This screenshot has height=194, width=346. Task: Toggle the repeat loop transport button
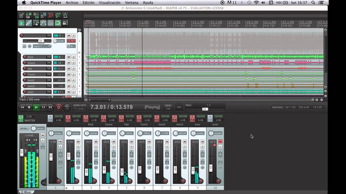click(x=67, y=107)
